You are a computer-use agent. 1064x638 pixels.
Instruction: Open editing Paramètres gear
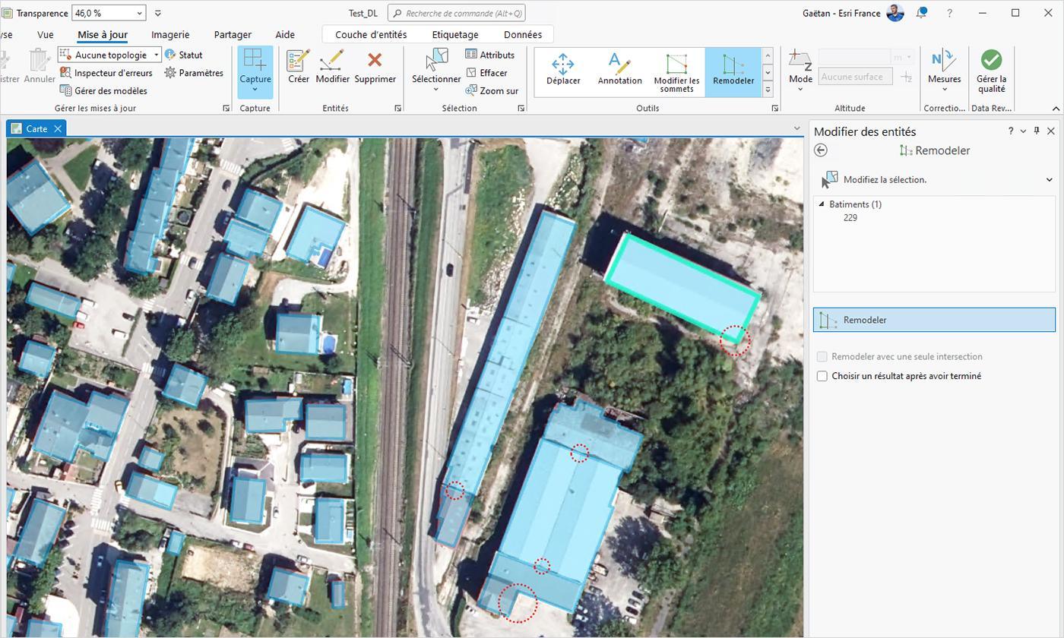[194, 73]
